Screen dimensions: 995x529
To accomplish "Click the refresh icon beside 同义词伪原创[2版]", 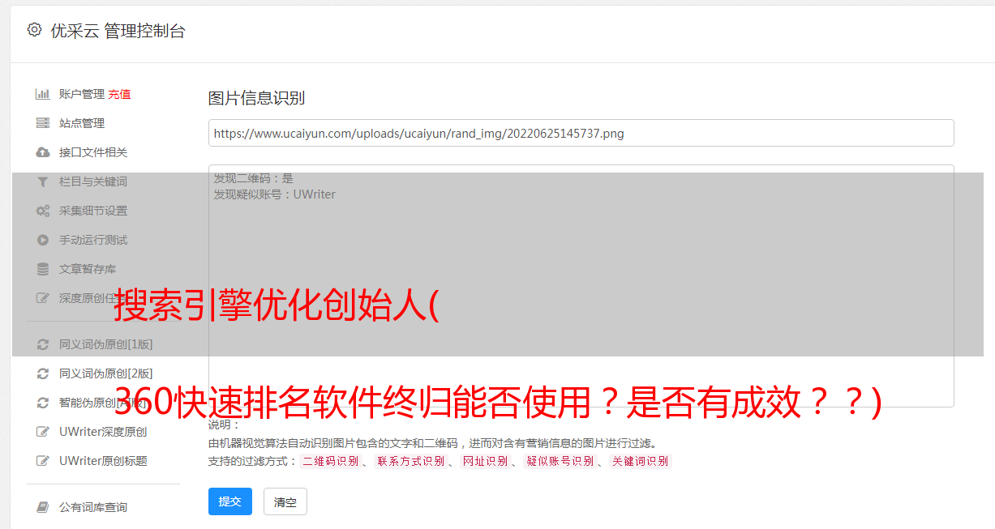I will pyautogui.click(x=43, y=373).
